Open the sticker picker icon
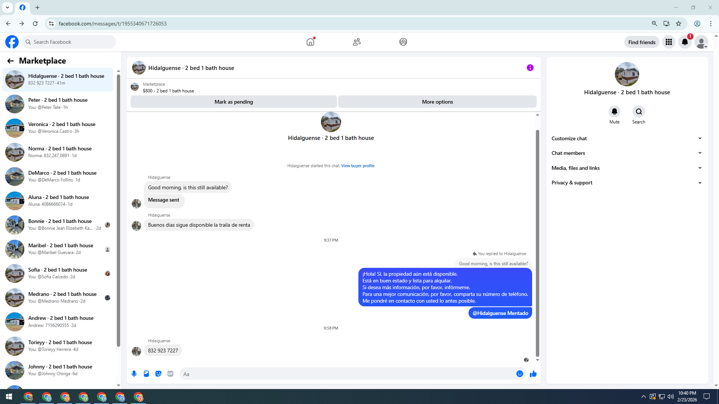719x404 pixels. (x=158, y=374)
